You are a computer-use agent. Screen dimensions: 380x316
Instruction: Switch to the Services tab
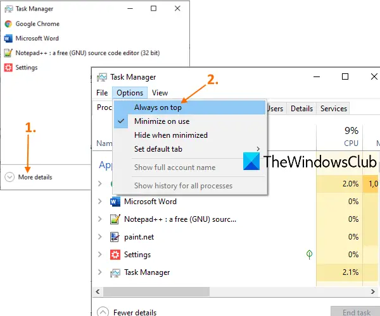334,109
